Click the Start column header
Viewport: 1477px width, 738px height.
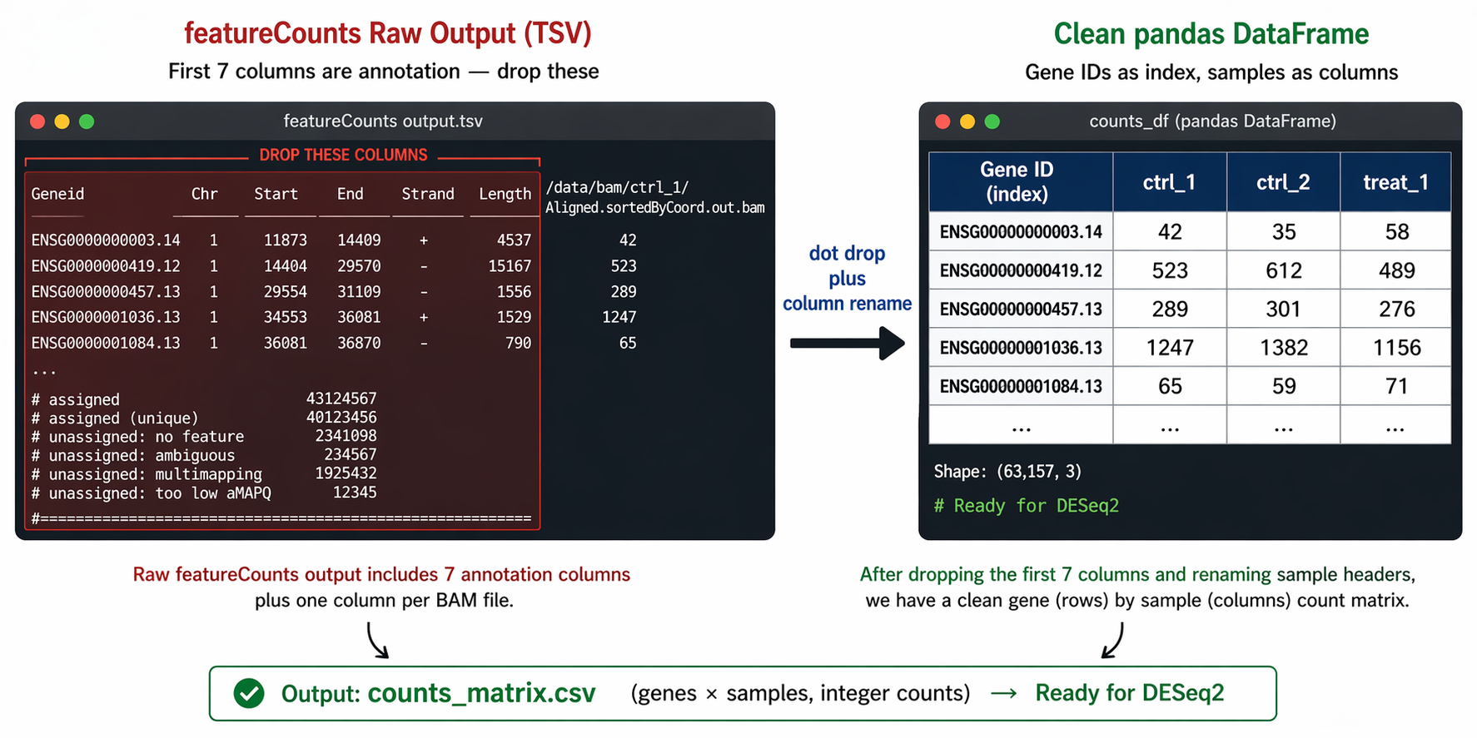coord(276,194)
